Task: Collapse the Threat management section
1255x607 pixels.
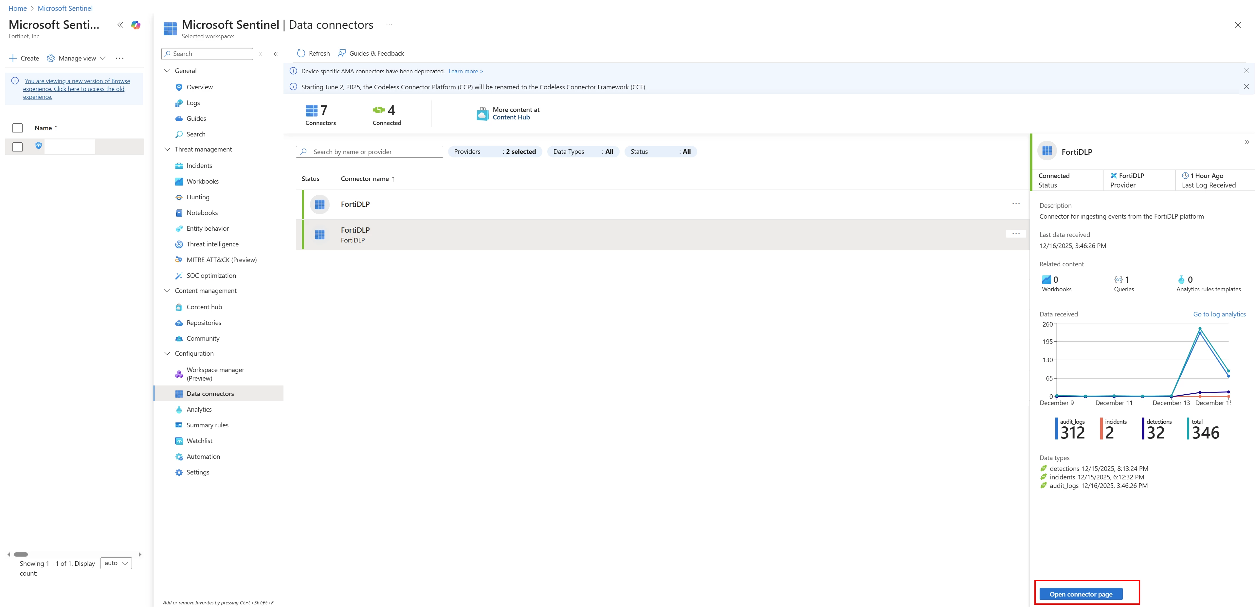Action: (x=167, y=149)
